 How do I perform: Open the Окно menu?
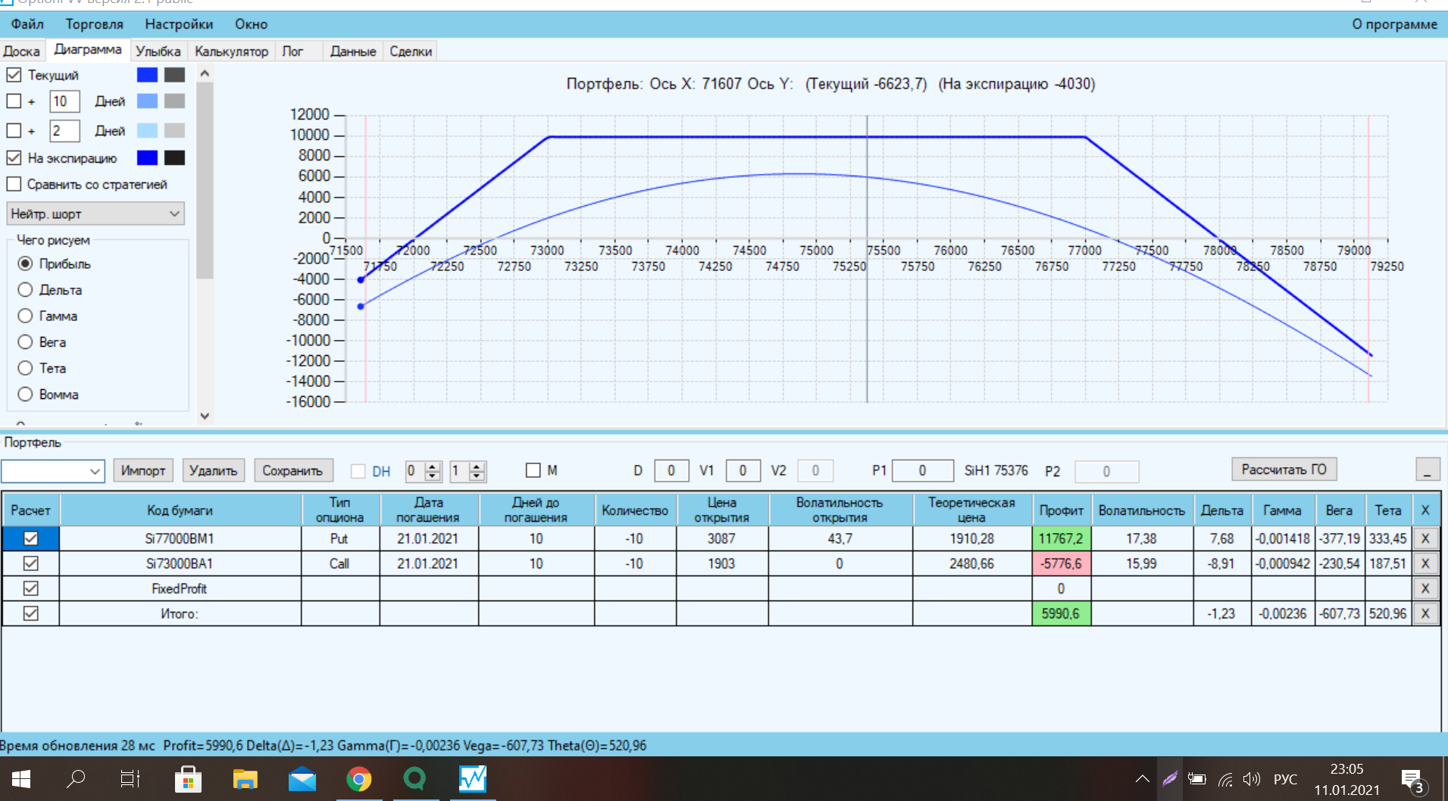point(251,24)
